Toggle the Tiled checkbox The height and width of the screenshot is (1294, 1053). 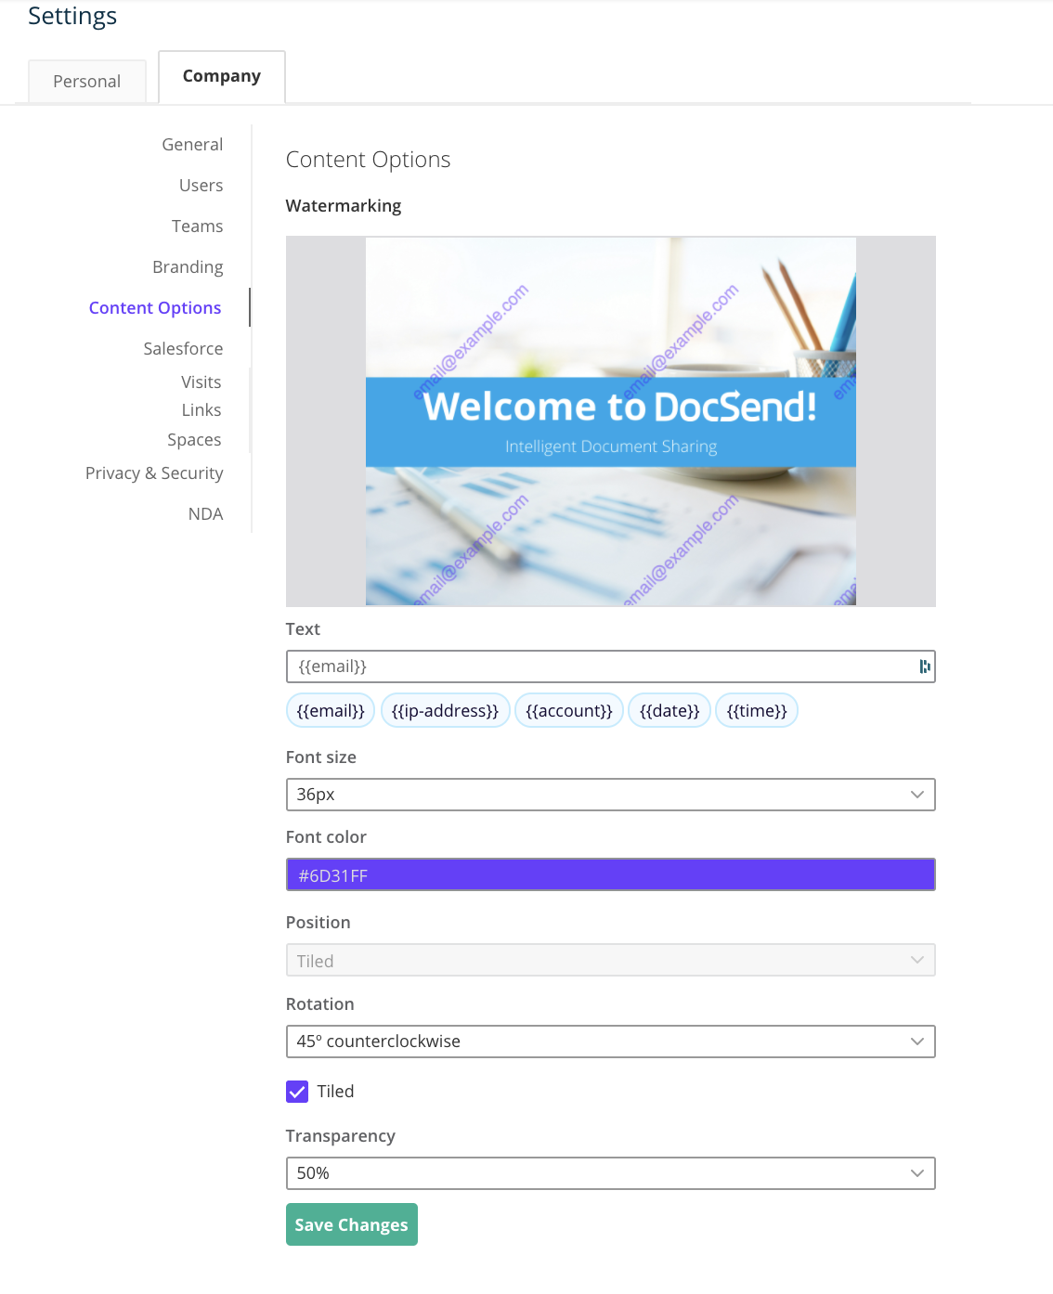click(x=297, y=1092)
